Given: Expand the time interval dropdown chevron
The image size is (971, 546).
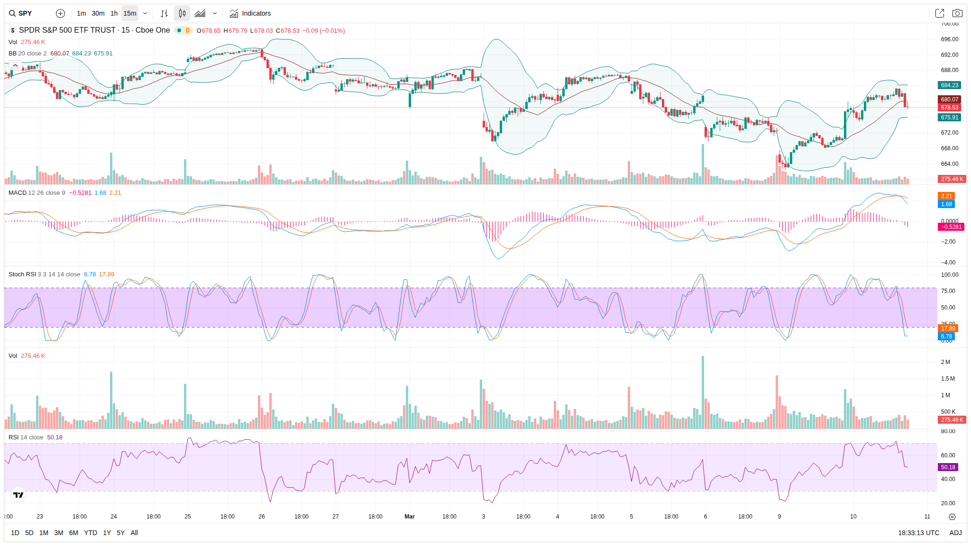Looking at the screenshot, I should click(x=145, y=13).
